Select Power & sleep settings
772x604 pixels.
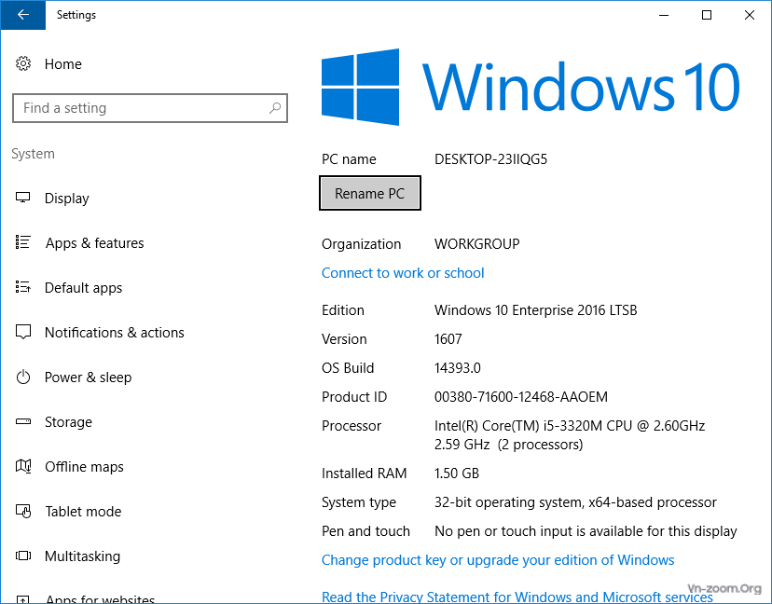[89, 377]
